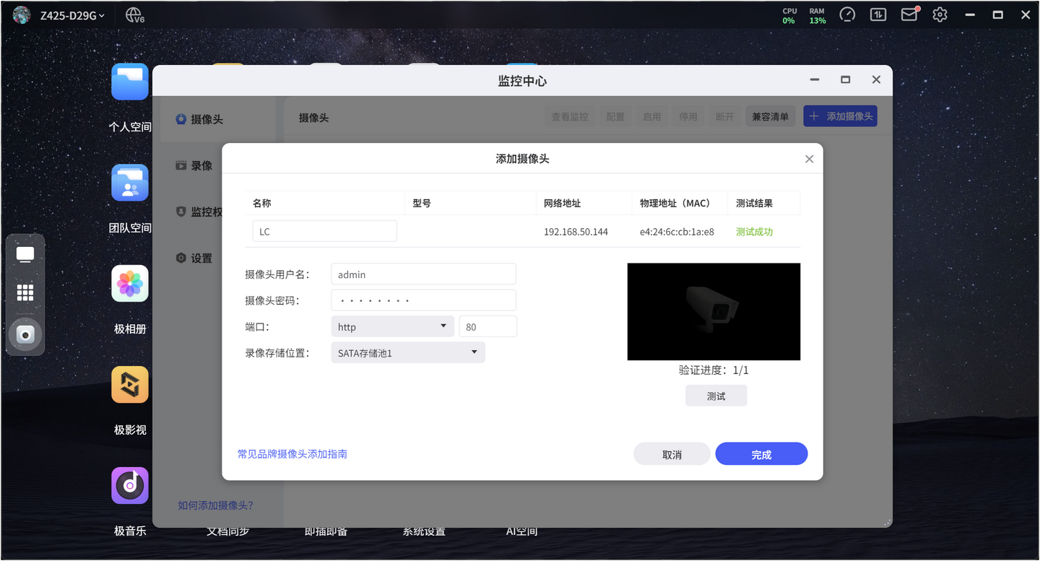Open the 常见品牌摄像头添加指南 link
This screenshot has width=1040, height=561.
(x=292, y=454)
